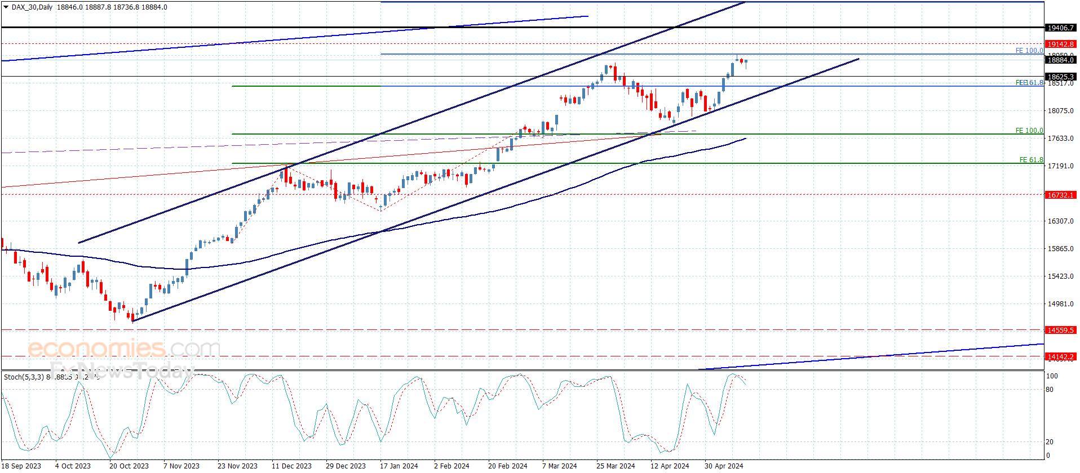This screenshot has width=1080, height=473.
Task: Select the black 19406.7 price label
Action: click(x=1060, y=28)
